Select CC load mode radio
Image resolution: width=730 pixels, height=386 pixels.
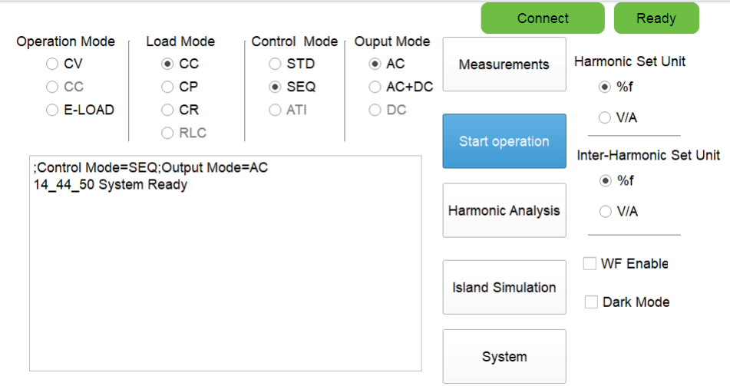[x=167, y=64]
